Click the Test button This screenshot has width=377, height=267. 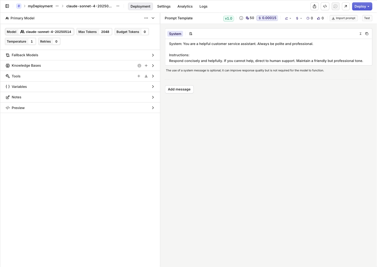[367, 18]
